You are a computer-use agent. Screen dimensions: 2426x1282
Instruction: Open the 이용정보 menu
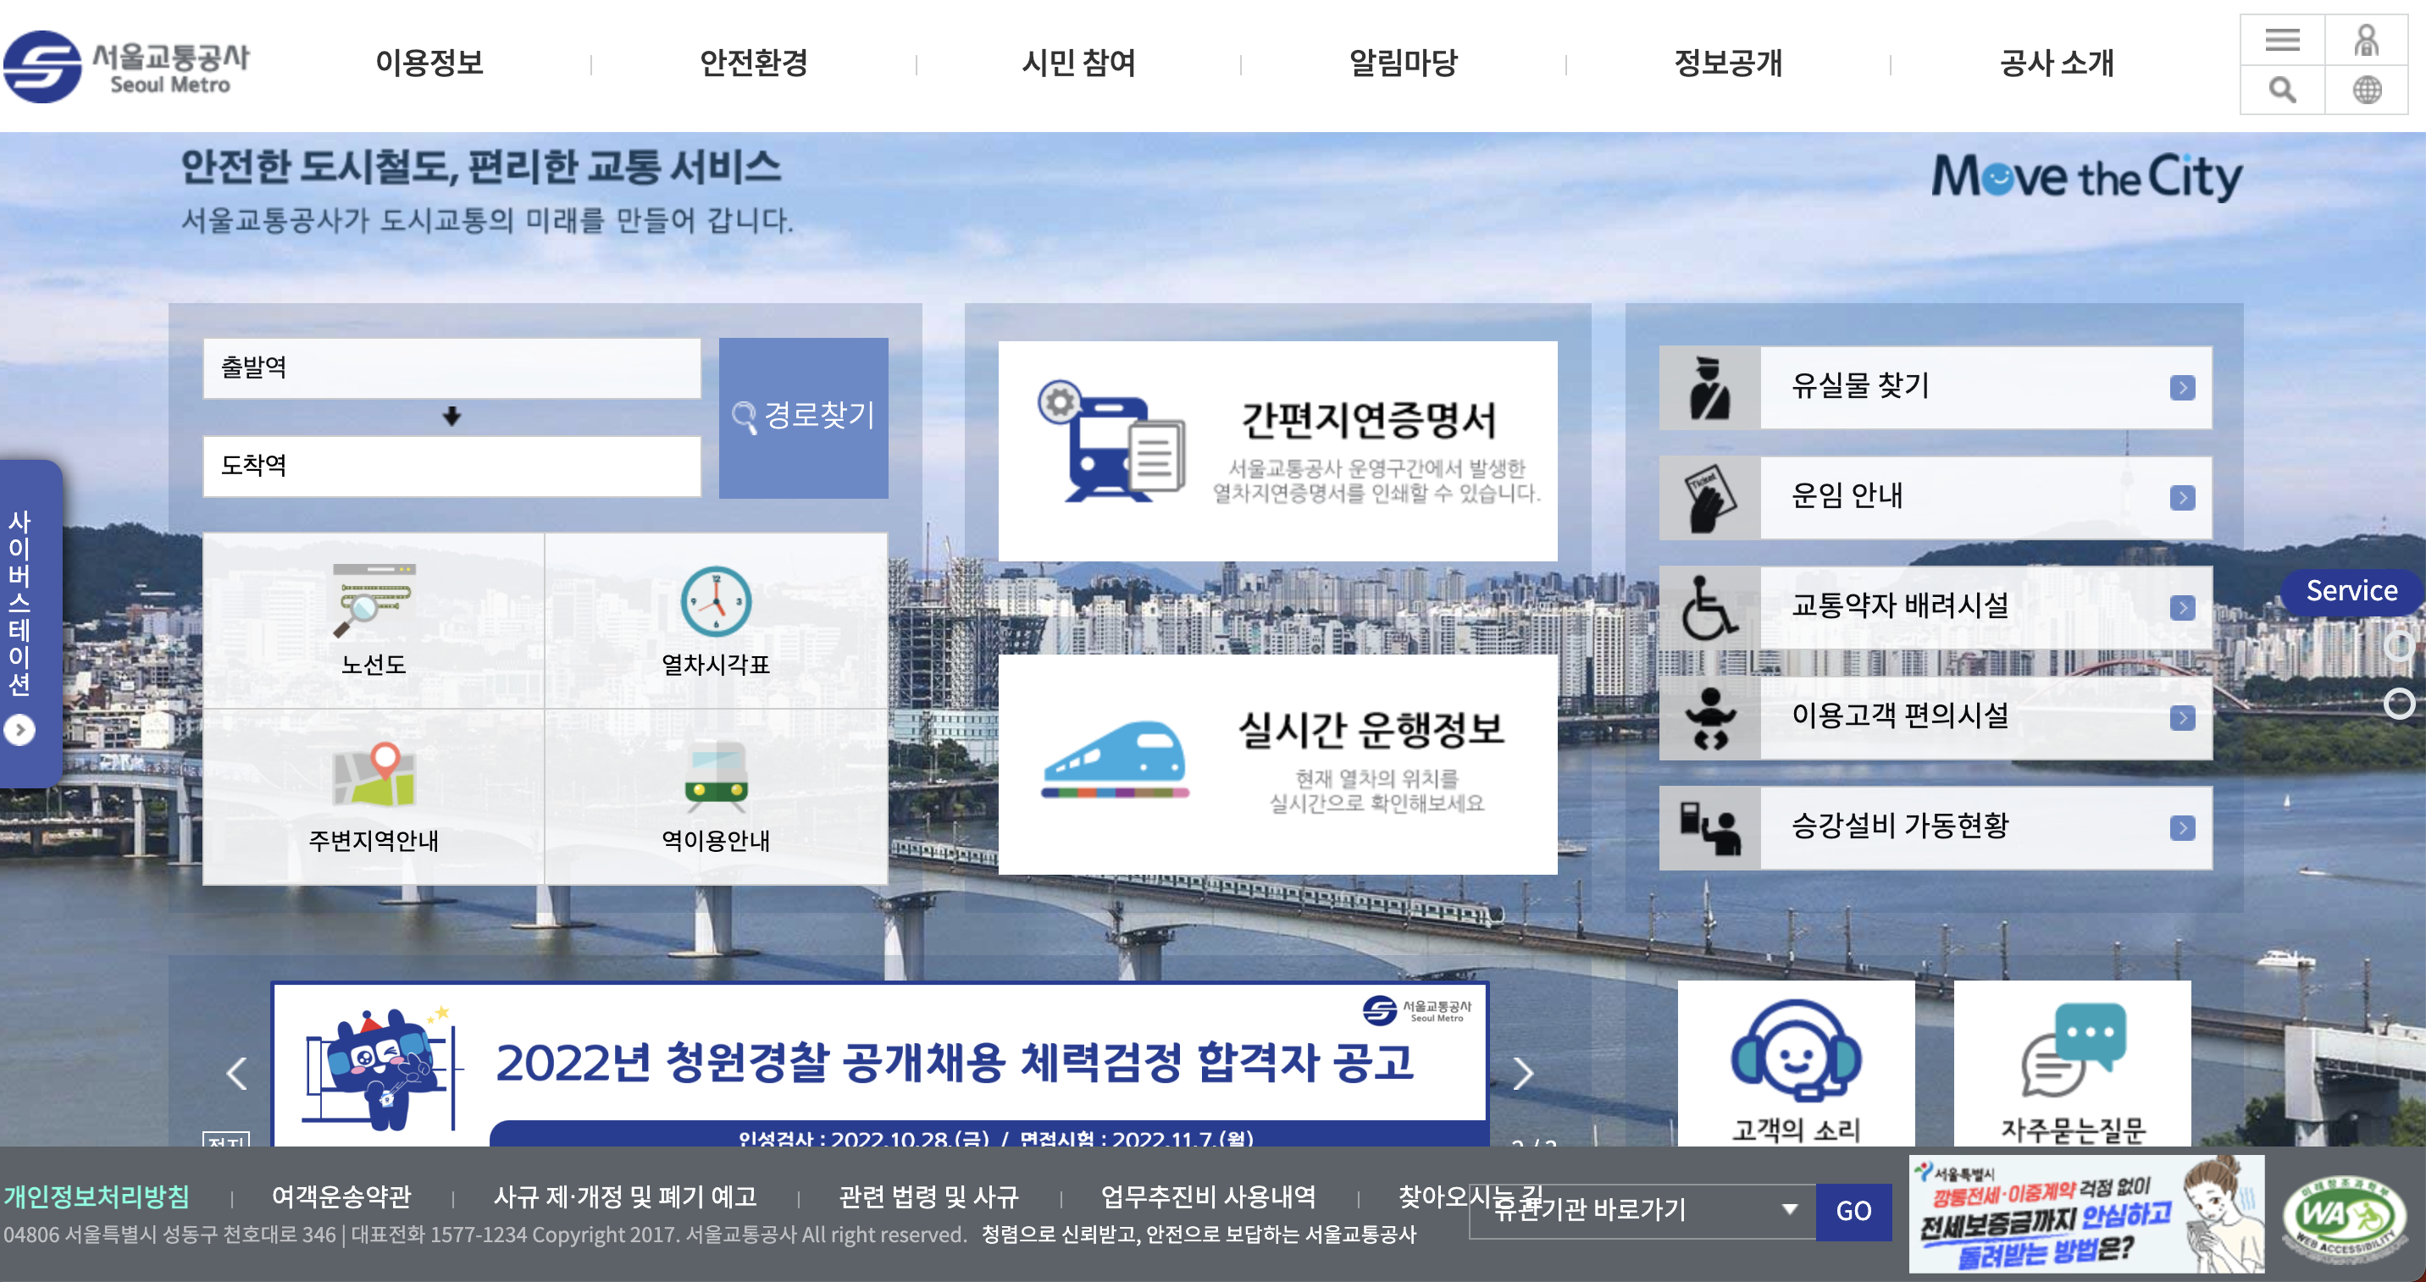[429, 64]
